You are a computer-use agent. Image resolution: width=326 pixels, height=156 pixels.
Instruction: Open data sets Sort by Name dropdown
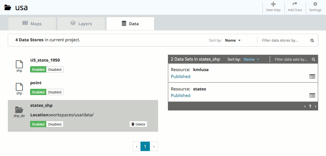(251, 60)
